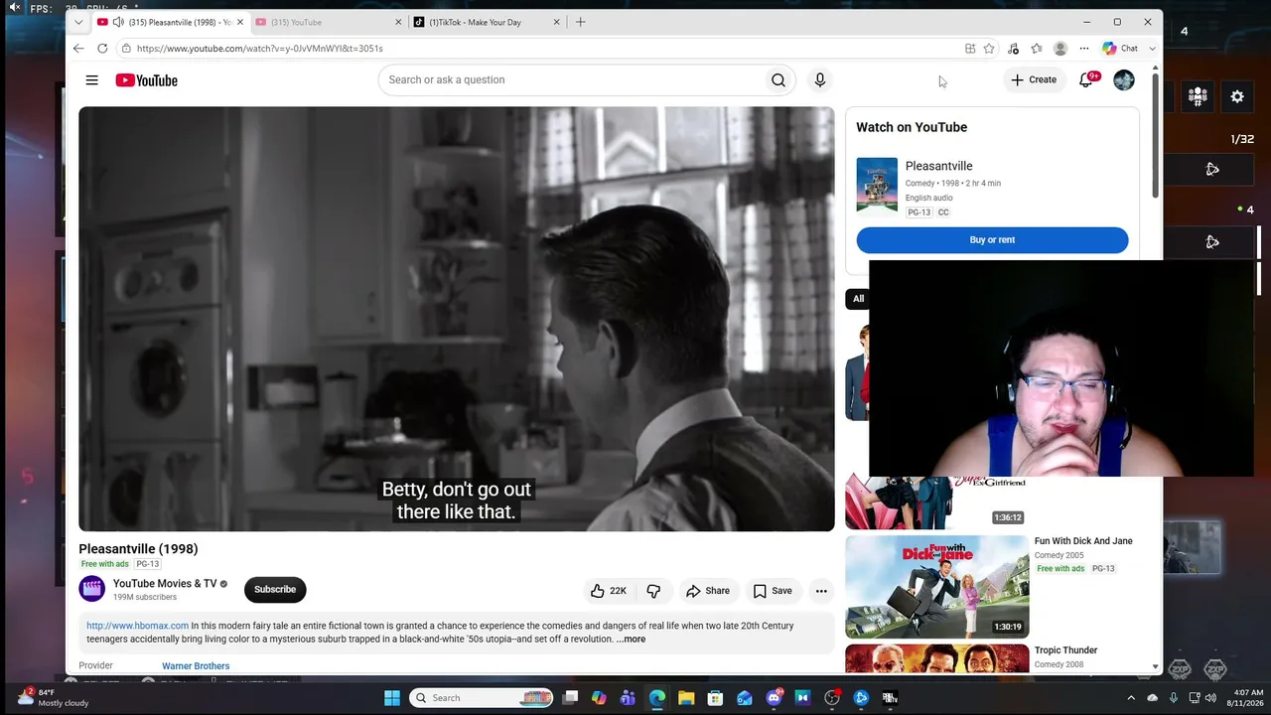The height and width of the screenshot is (715, 1271).
Task: View site information lock icon
Action: (x=126, y=48)
